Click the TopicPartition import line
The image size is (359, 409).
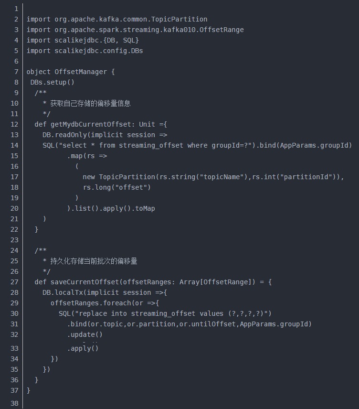click(117, 19)
